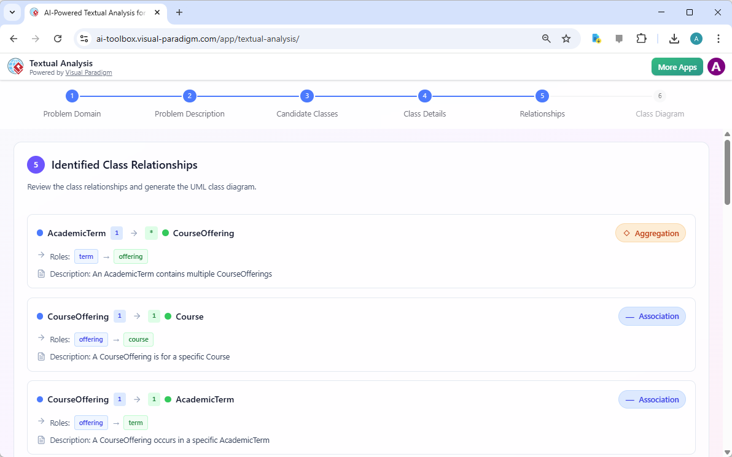
Task: Click the Downloads icon in the browser toolbar
Action: [x=674, y=38]
